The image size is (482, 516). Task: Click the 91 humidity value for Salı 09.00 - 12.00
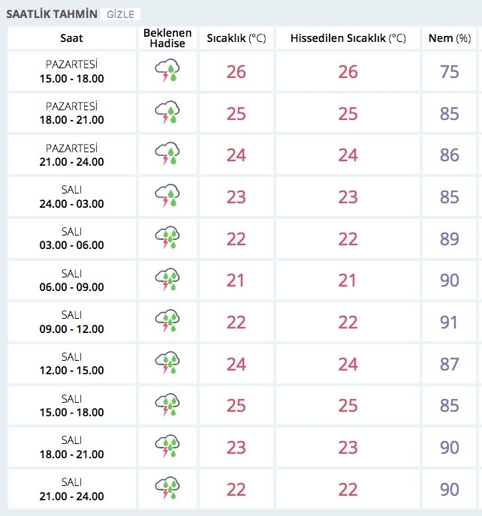tap(449, 322)
